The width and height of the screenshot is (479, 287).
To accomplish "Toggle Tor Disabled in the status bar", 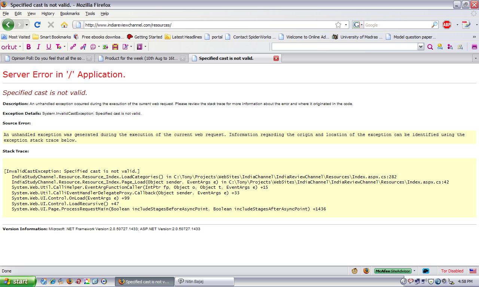I will (x=452, y=271).
